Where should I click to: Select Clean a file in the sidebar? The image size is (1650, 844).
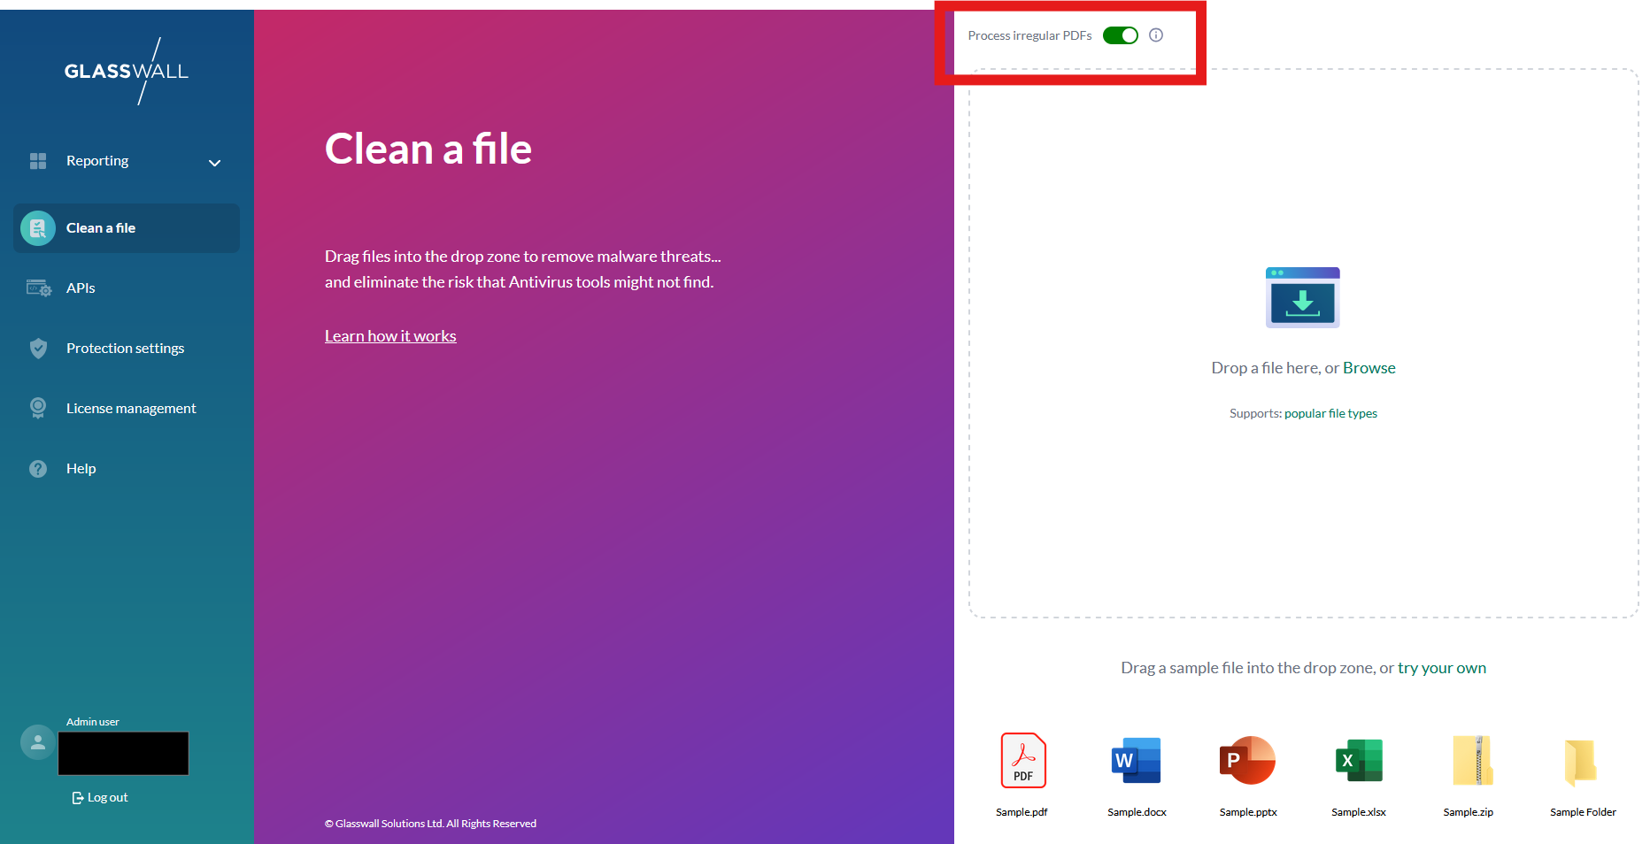coord(100,227)
